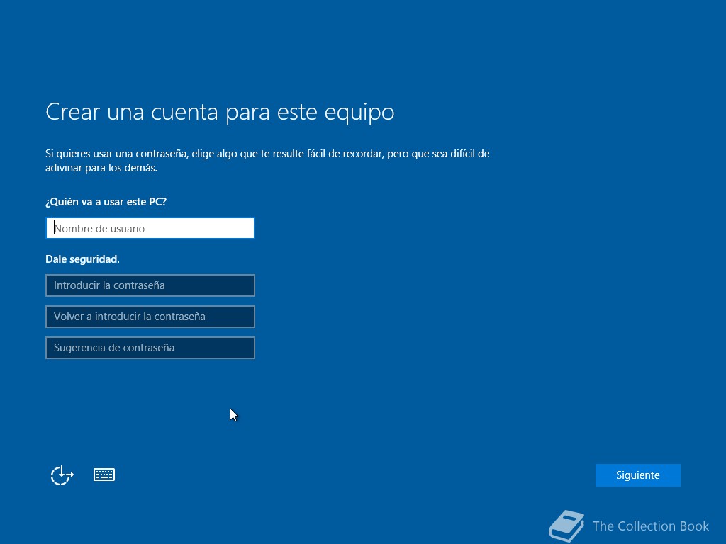This screenshot has width=726, height=544.
Task: Select the Sugerencia de contraseña field
Action: point(150,347)
